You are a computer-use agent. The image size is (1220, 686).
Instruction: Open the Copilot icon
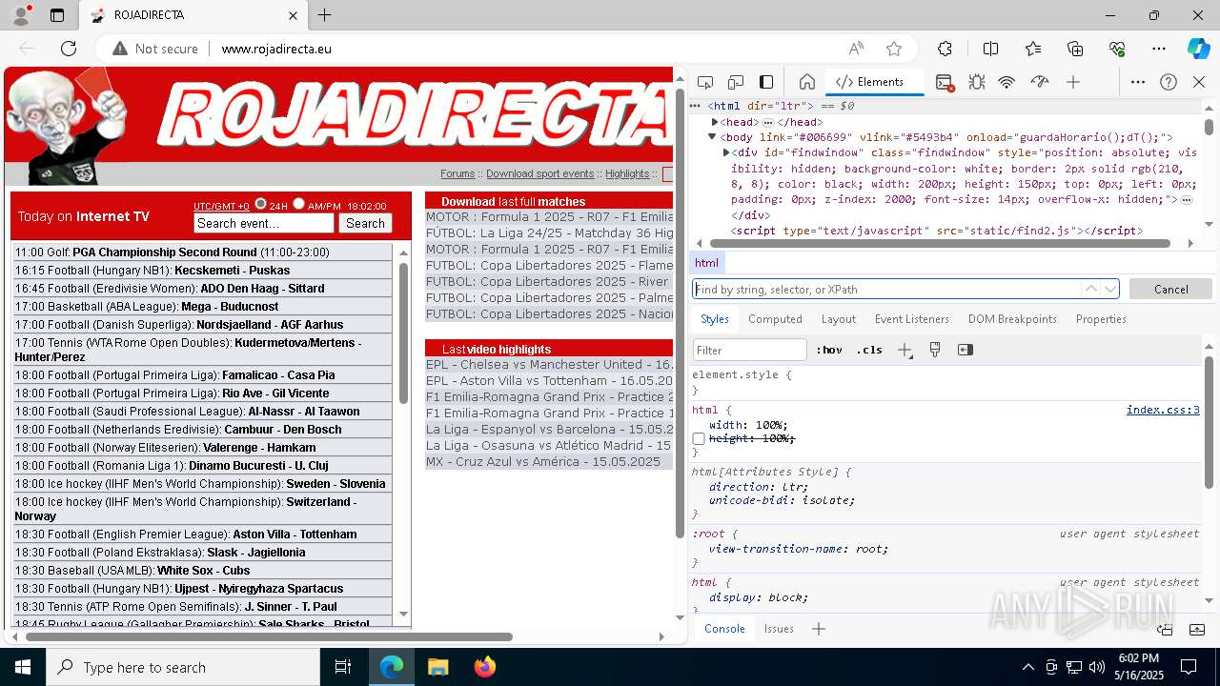1198,49
